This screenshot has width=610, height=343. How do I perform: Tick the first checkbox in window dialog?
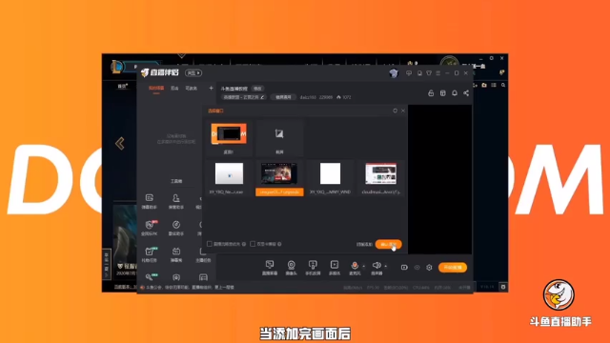pyautogui.click(x=210, y=244)
